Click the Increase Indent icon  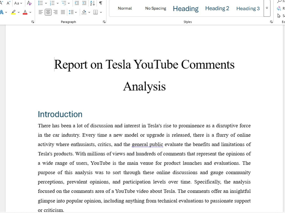click(x=84, y=3)
